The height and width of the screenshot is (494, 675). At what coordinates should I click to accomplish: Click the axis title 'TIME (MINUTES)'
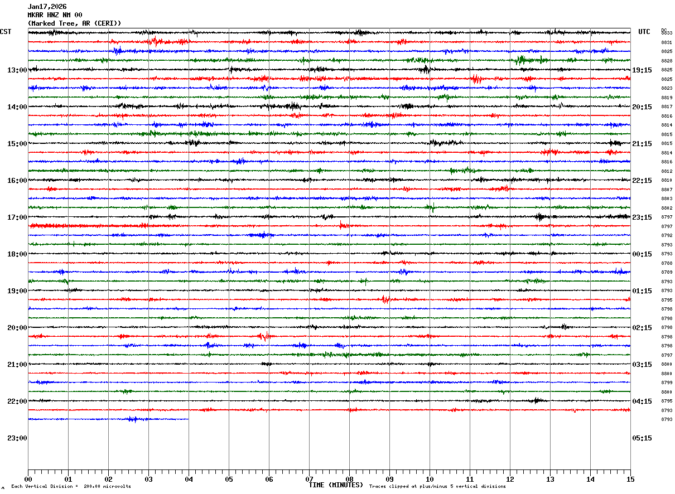coord(336,485)
